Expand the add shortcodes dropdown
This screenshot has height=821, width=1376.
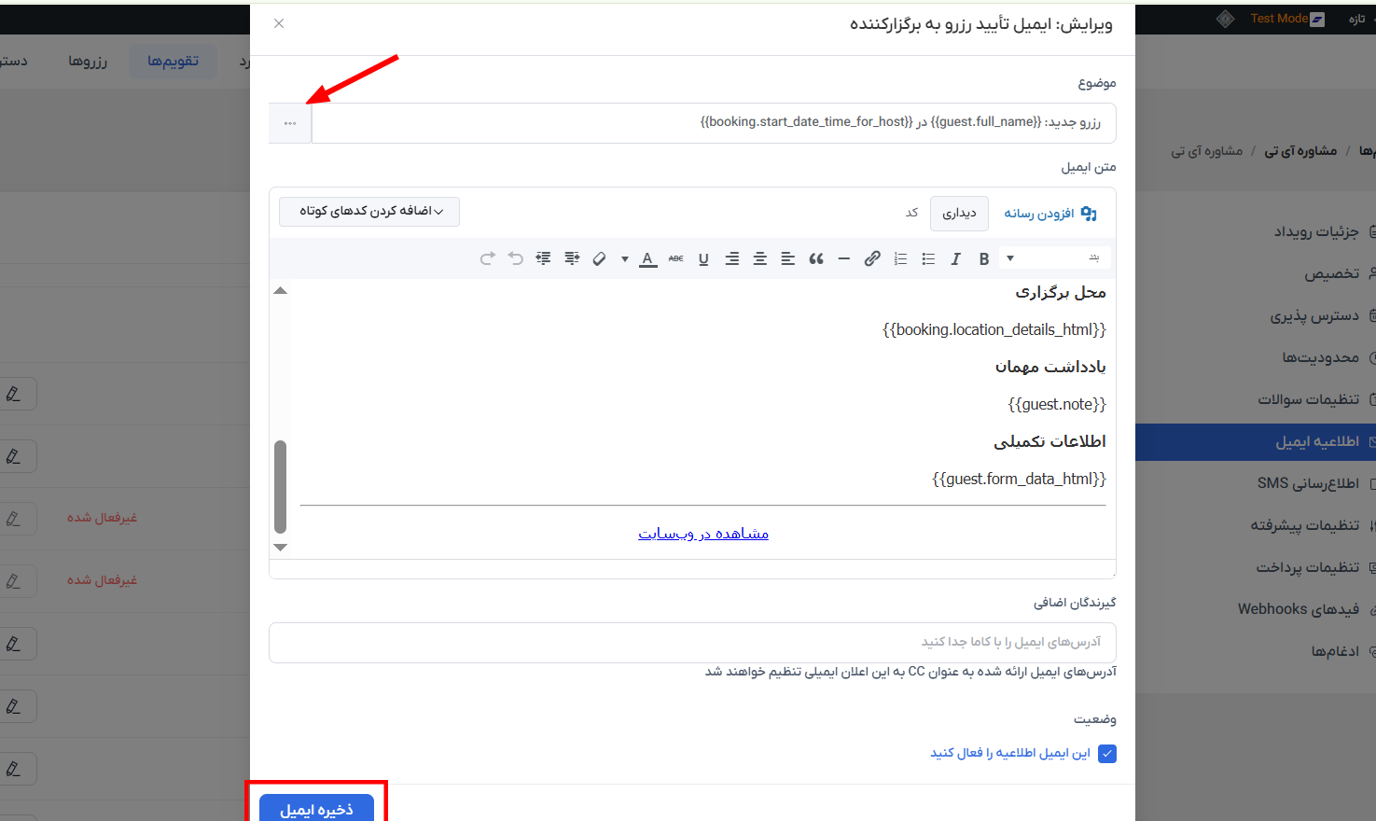[x=369, y=212]
